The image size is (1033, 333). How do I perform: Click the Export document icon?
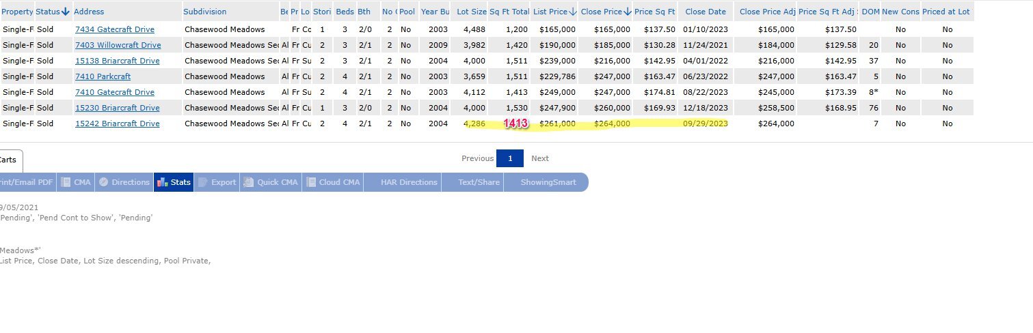coord(203,182)
